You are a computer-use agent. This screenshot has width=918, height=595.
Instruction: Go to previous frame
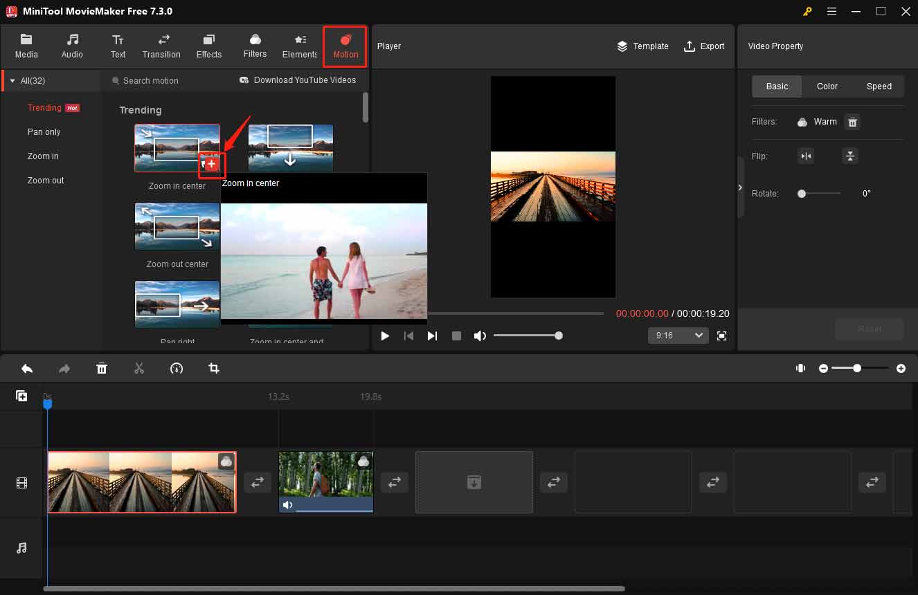click(409, 336)
